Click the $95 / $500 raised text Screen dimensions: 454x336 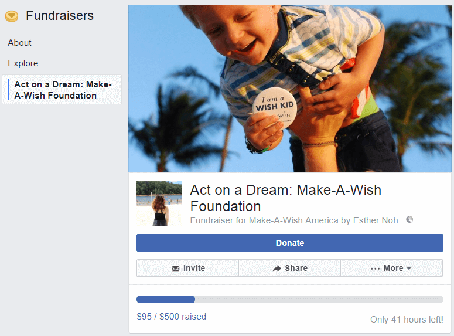coord(172,316)
